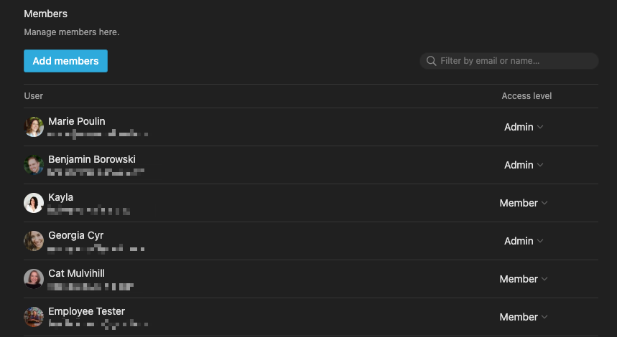The image size is (617, 337).
Task: Click the User column header
Action: (x=34, y=96)
